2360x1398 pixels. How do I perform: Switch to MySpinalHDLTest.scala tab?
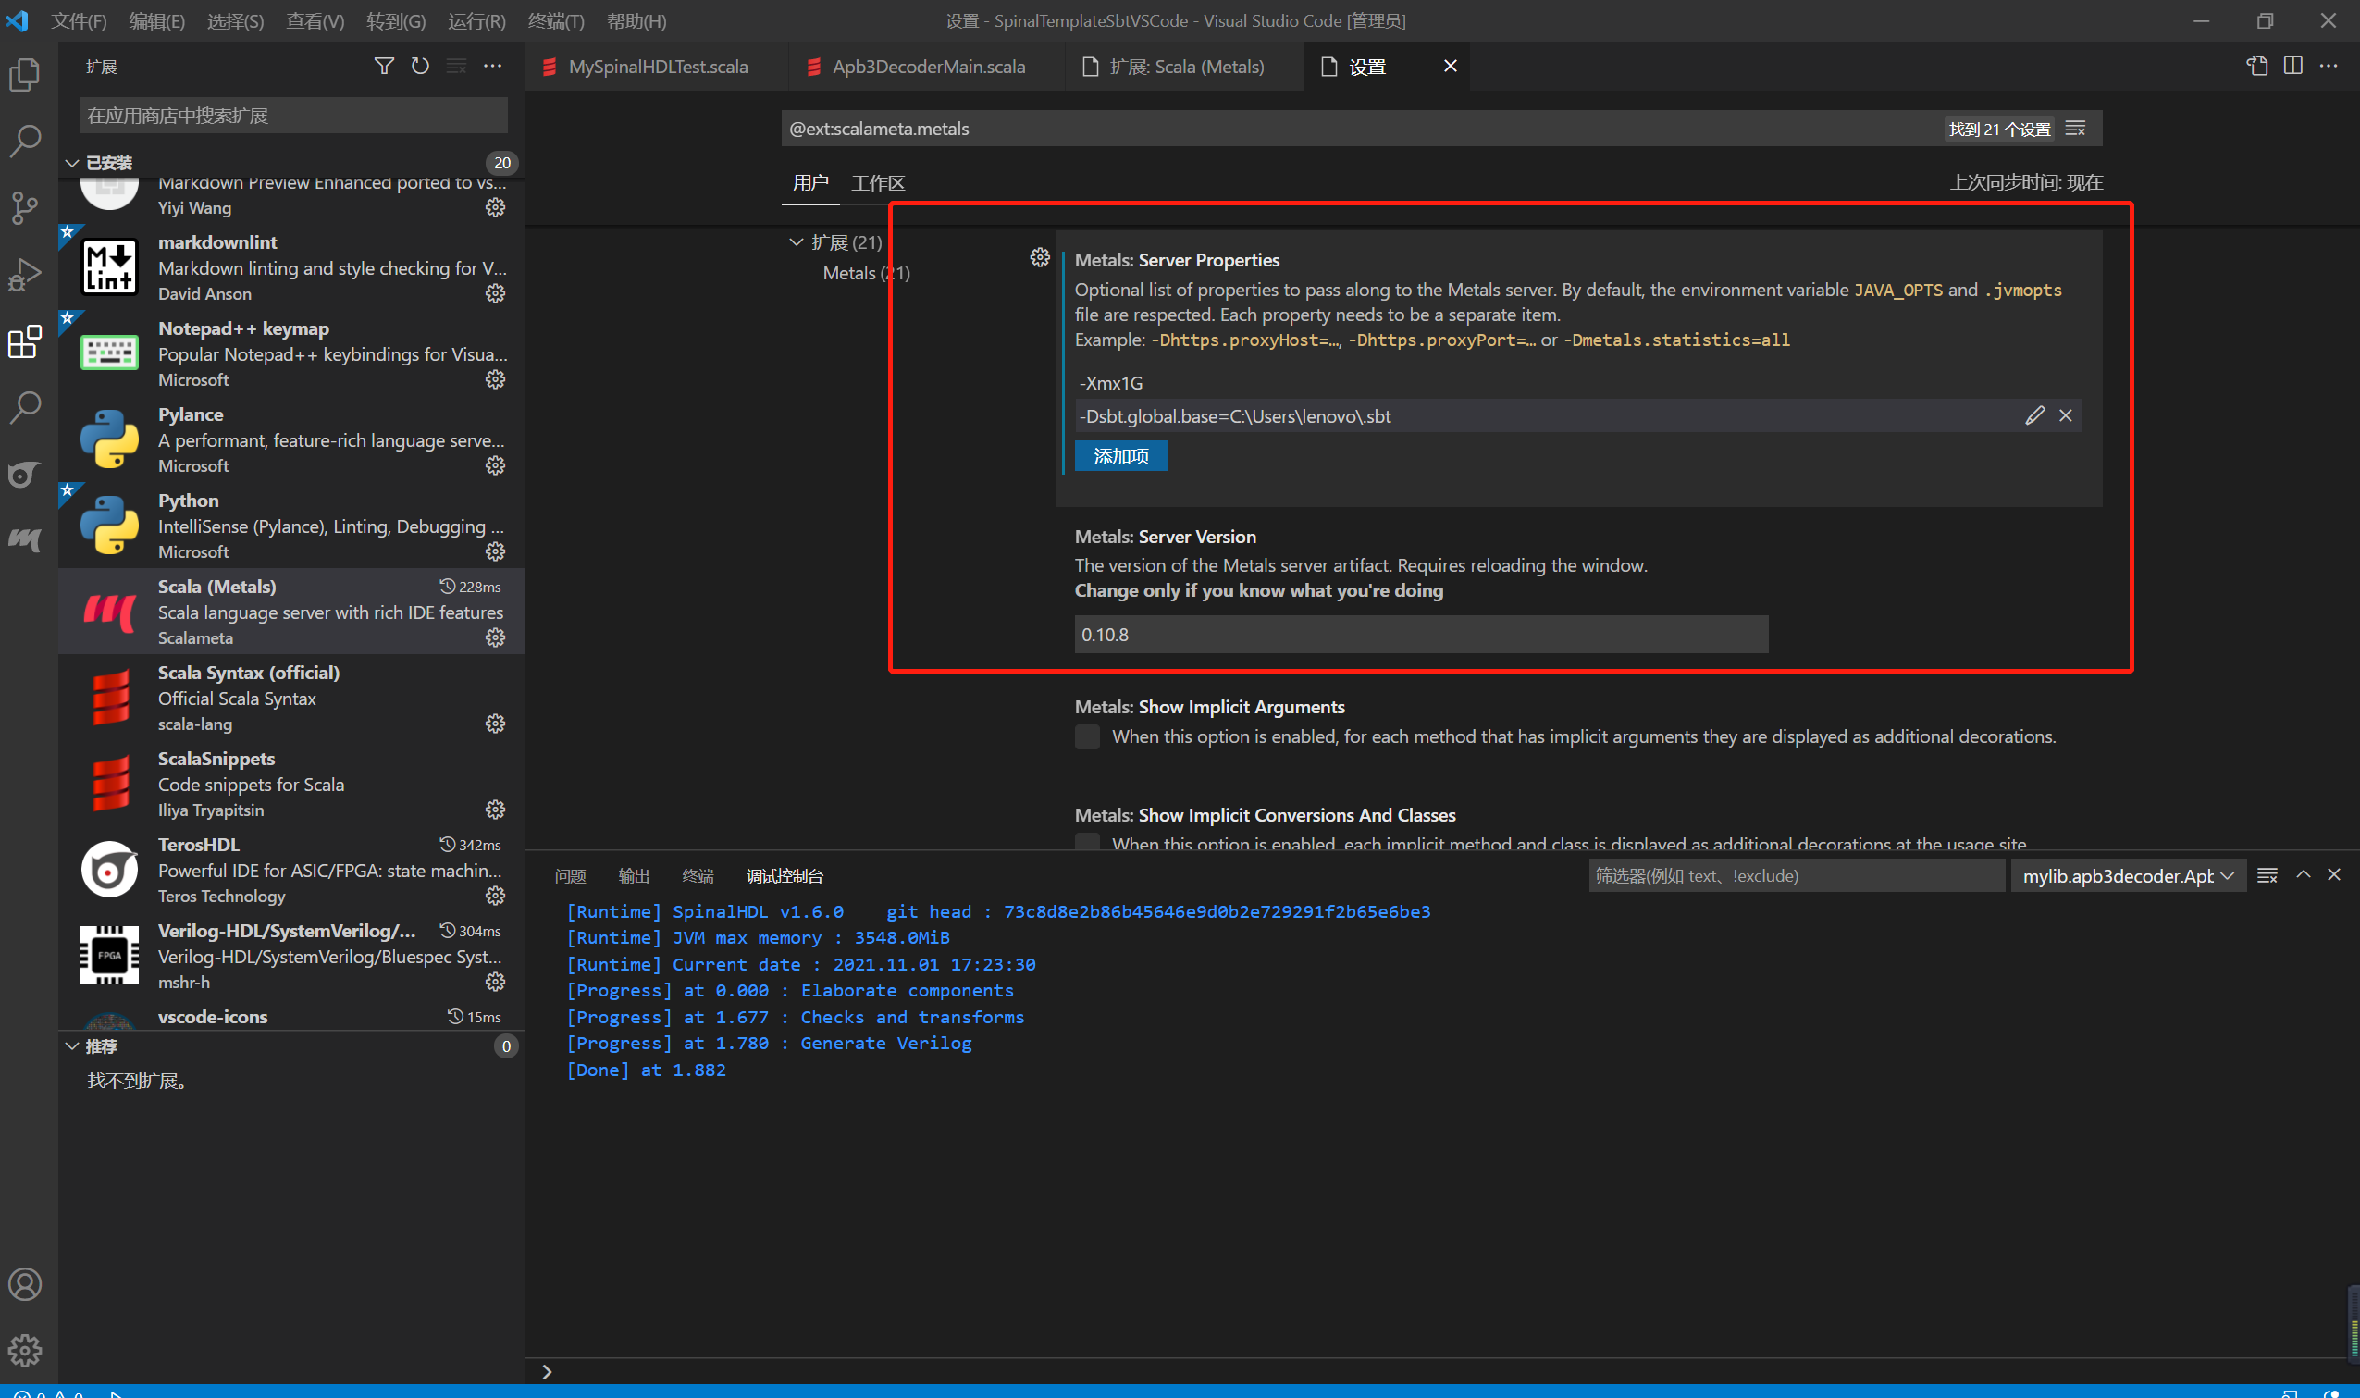pyautogui.click(x=658, y=67)
